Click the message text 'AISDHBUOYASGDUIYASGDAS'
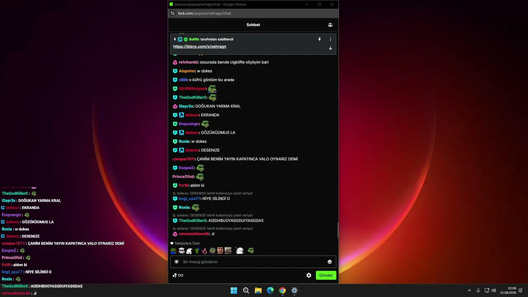Viewport: 528px width, 297px height. [236, 221]
